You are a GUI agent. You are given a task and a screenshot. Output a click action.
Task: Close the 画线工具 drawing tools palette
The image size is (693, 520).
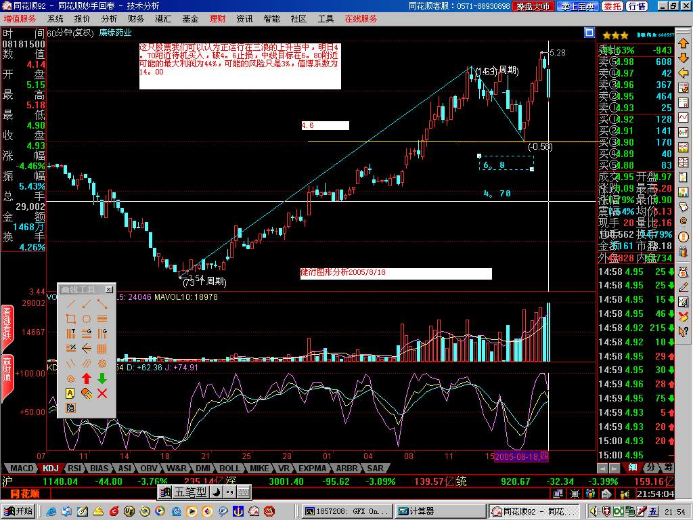click(109, 290)
